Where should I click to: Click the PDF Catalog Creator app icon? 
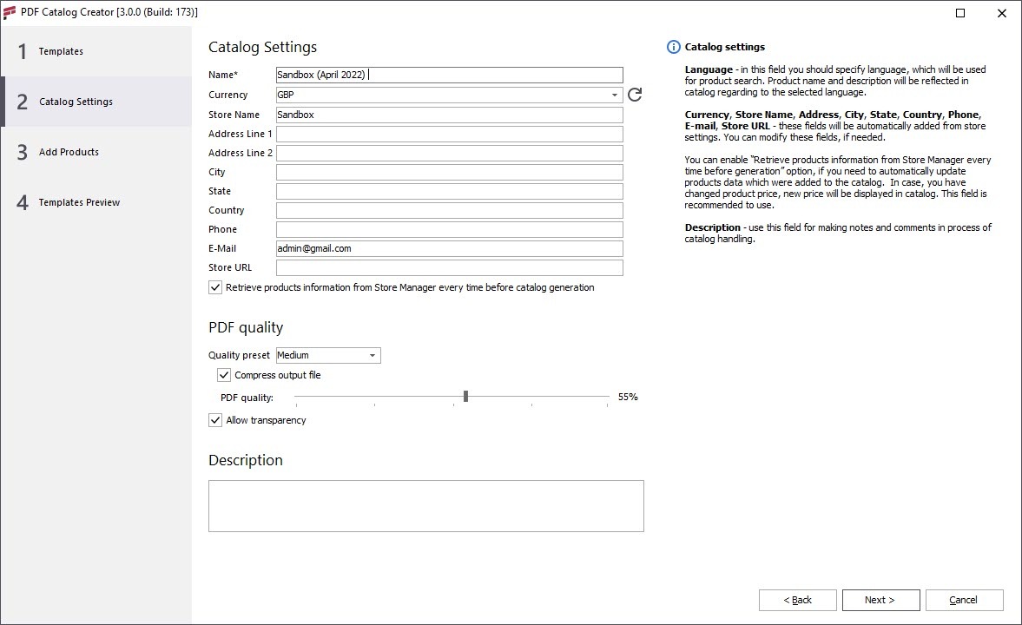point(10,12)
